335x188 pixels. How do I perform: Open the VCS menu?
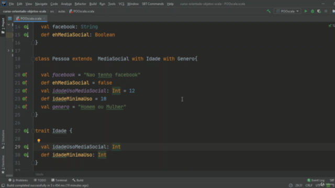click(121, 4)
